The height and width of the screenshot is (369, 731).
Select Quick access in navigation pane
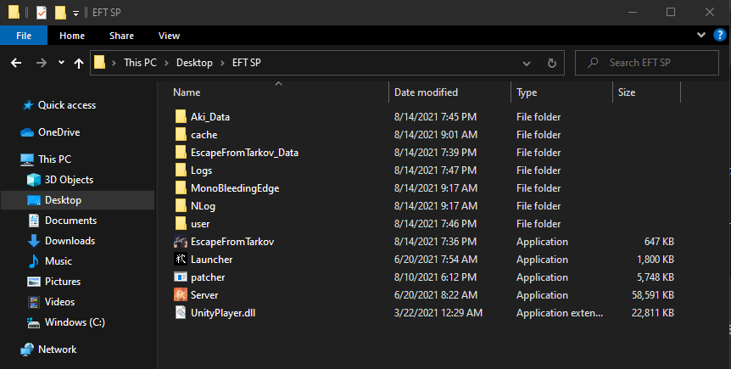67,105
